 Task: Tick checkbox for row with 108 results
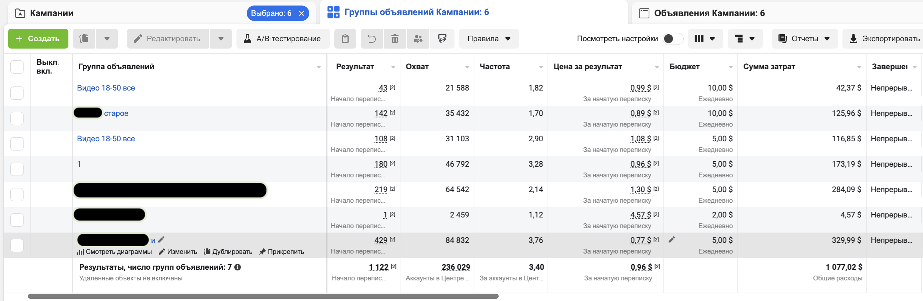(x=17, y=144)
